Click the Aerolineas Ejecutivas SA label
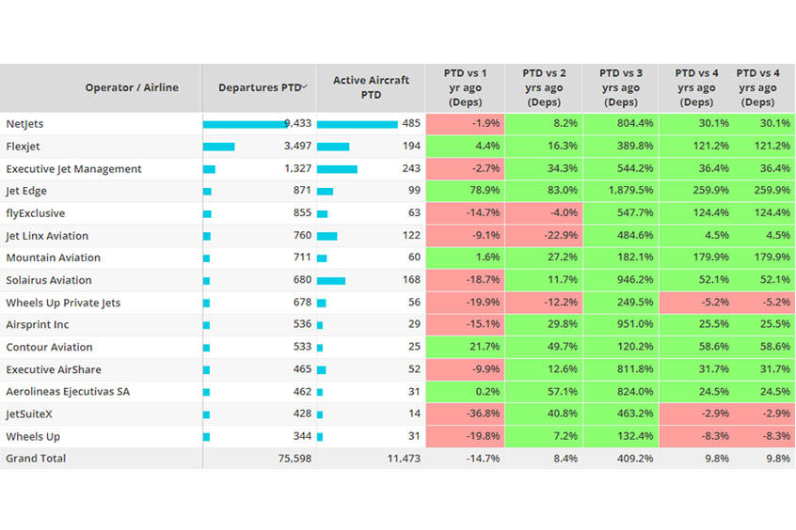 pos(68,392)
